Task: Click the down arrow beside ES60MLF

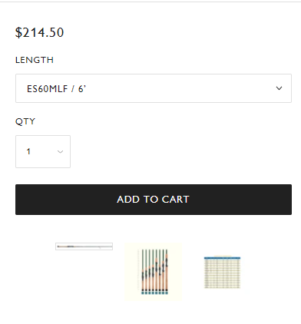Action: pos(279,88)
